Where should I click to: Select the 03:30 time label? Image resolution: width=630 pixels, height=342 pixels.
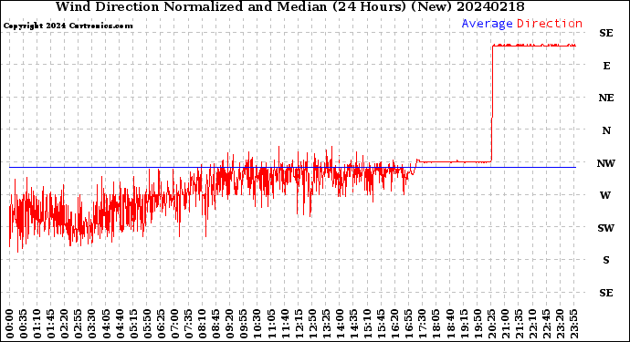[92, 324]
